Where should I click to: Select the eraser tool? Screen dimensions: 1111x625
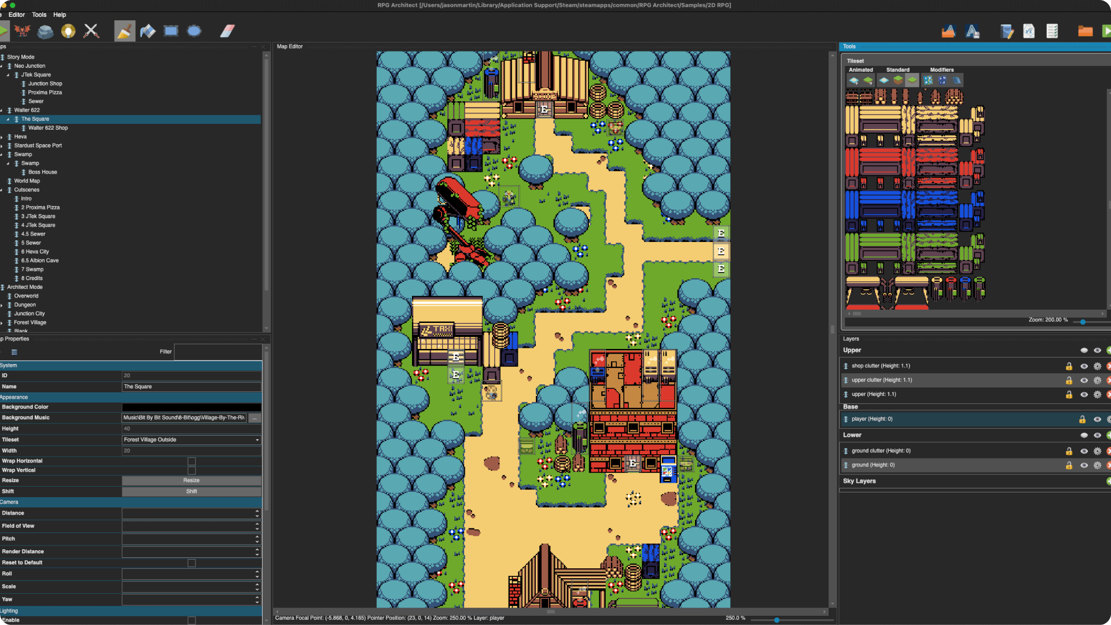227,31
